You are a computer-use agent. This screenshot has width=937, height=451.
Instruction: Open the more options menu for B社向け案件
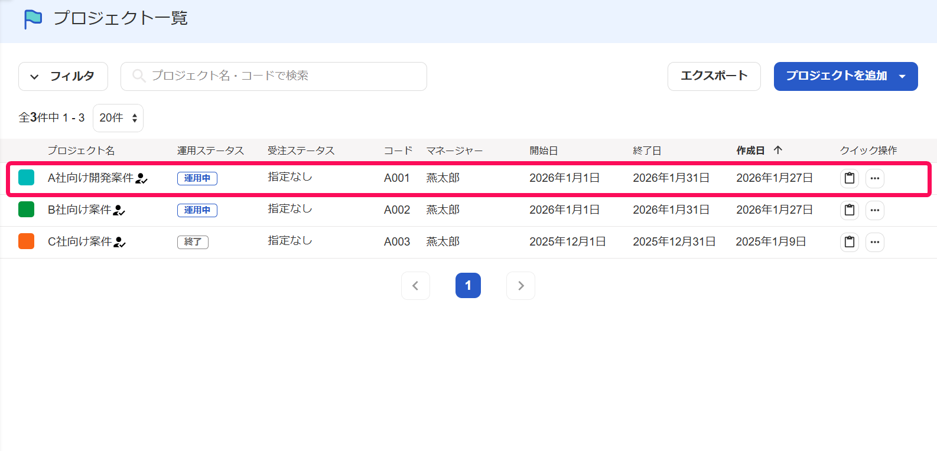[x=875, y=210]
